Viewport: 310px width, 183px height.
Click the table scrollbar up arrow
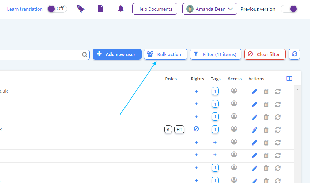click(297, 90)
